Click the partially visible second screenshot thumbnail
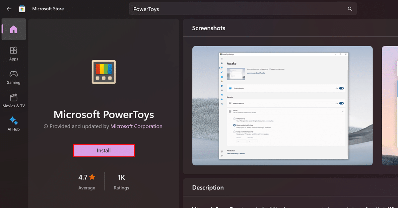The height and width of the screenshot is (208, 398). click(390, 106)
